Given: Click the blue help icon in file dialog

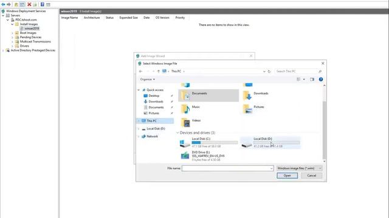Looking at the screenshot, I should pyautogui.click(x=321, y=79).
